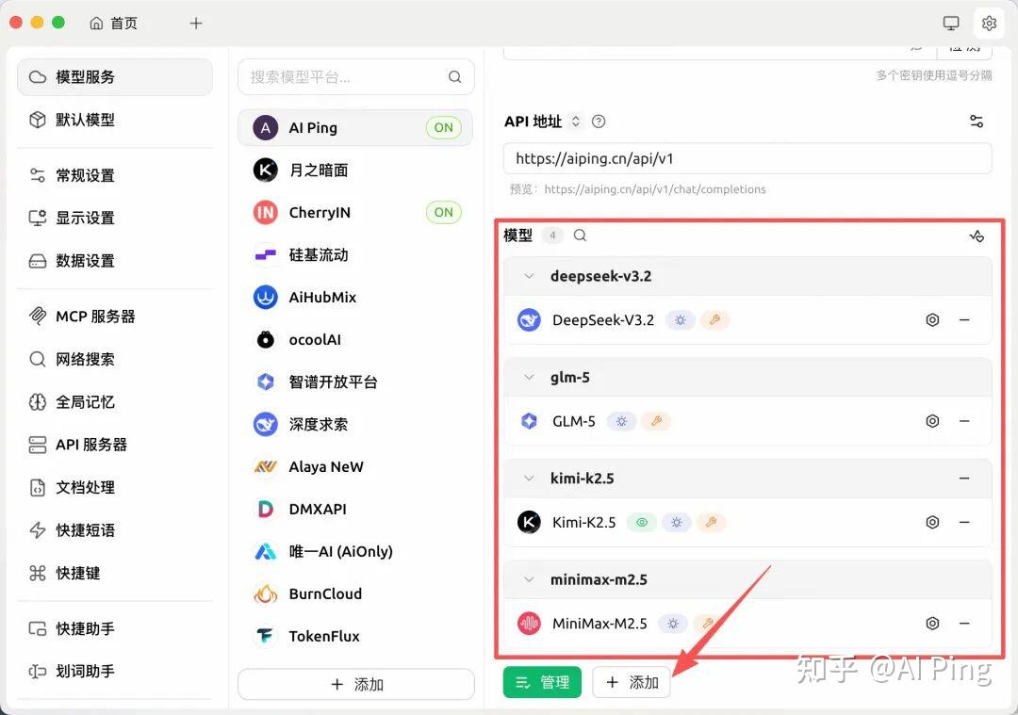Select 模型服务 in the settings sidebar
This screenshot has width=1018, height=715.
coord(115,77)
